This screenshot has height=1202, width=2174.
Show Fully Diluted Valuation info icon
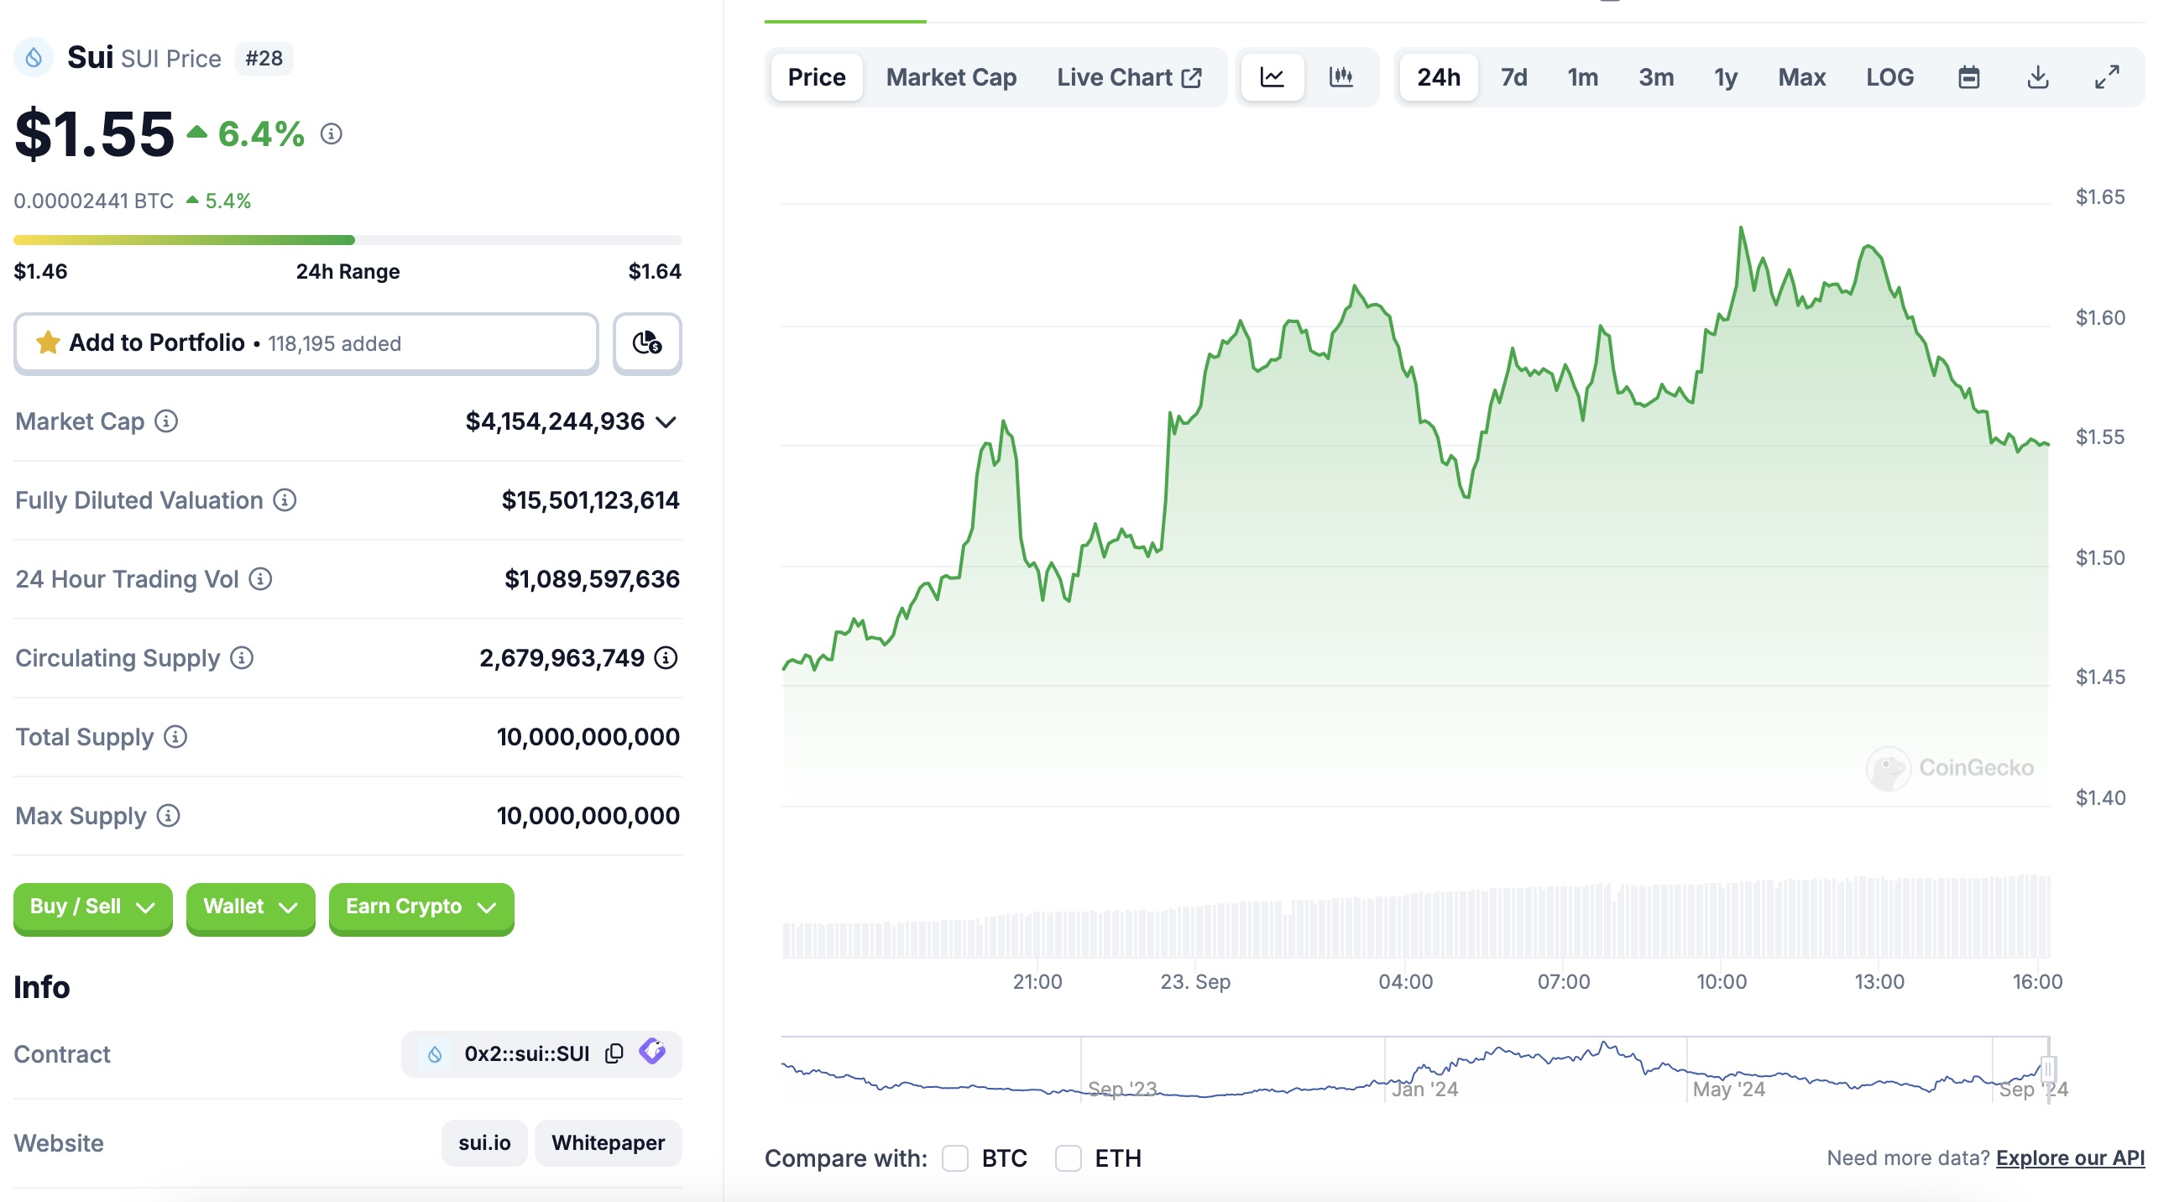click(x=285, y=500)
